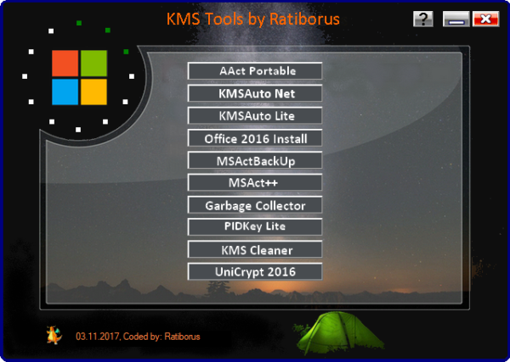510x362 pixels.
Task: Close the KMS Tools window
Action: point(485,19)
